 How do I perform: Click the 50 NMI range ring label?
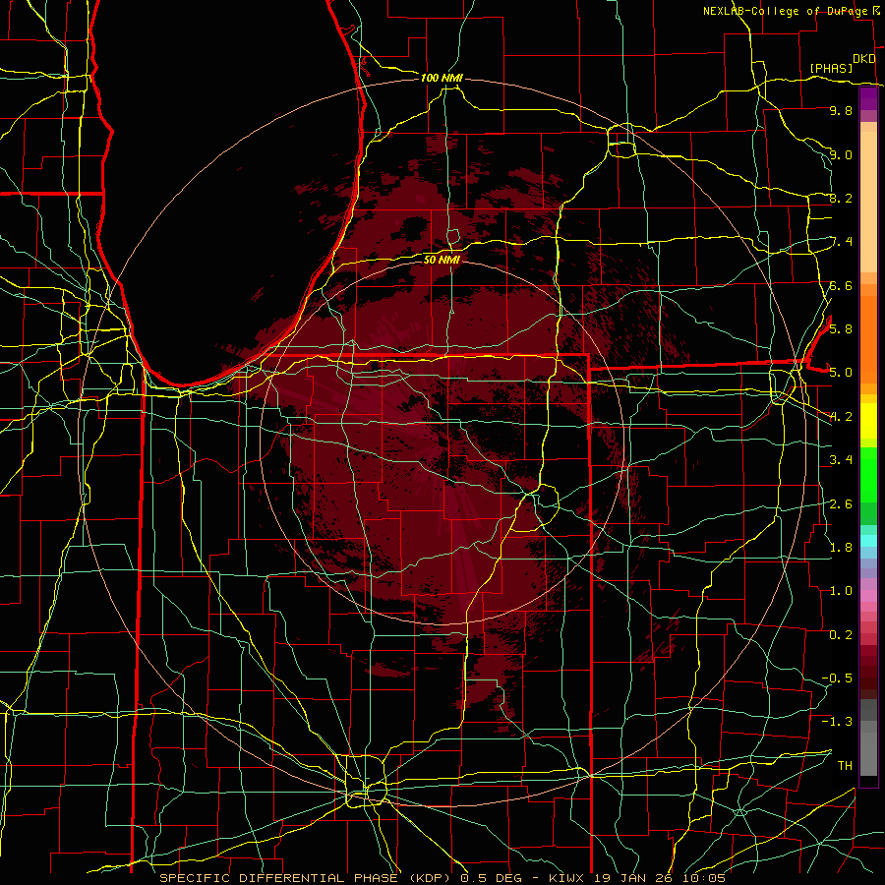(x=442, y=260)
